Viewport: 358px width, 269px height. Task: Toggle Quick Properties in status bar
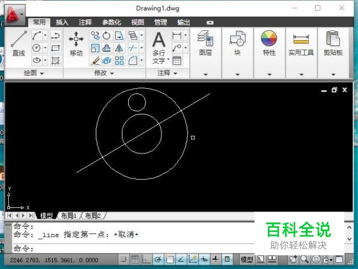(227, 260)
